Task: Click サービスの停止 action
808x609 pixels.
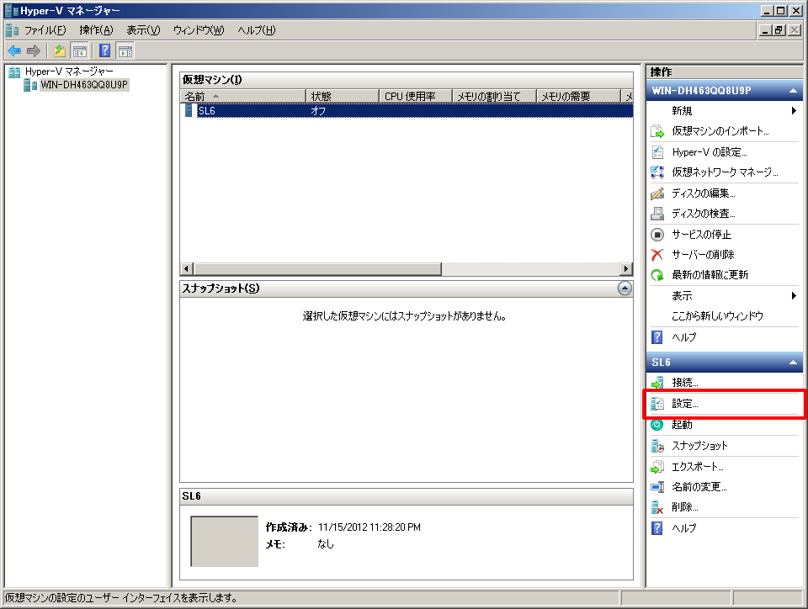Action: (x=701, y=234)
